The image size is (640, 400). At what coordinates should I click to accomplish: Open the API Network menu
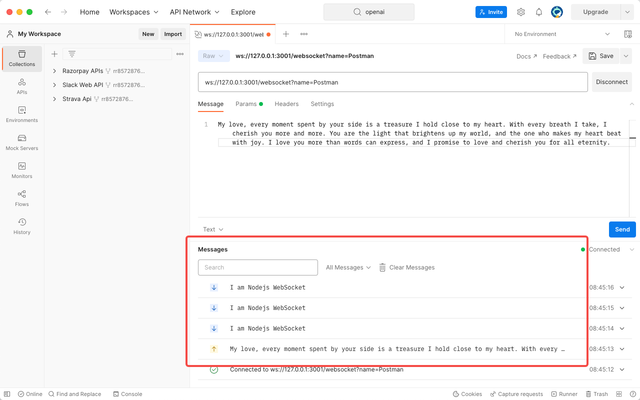pos(194,12)
